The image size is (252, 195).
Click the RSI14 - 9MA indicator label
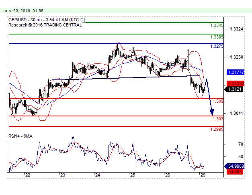(20, 136)
